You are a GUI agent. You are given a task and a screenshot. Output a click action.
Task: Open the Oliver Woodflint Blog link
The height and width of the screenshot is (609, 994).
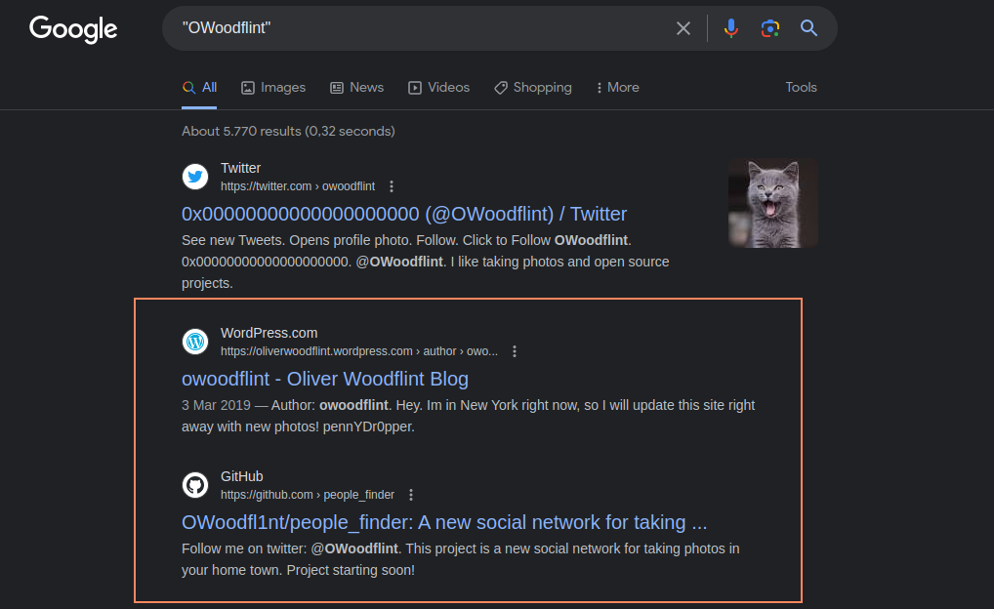point(325,379)
